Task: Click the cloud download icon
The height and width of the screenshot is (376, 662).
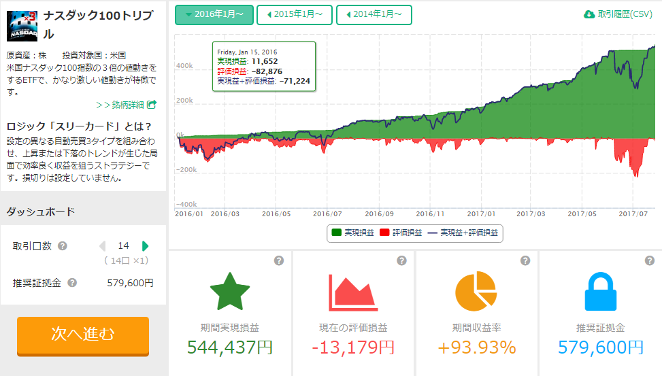Action: pyautogui.click(x=589, y=14)
